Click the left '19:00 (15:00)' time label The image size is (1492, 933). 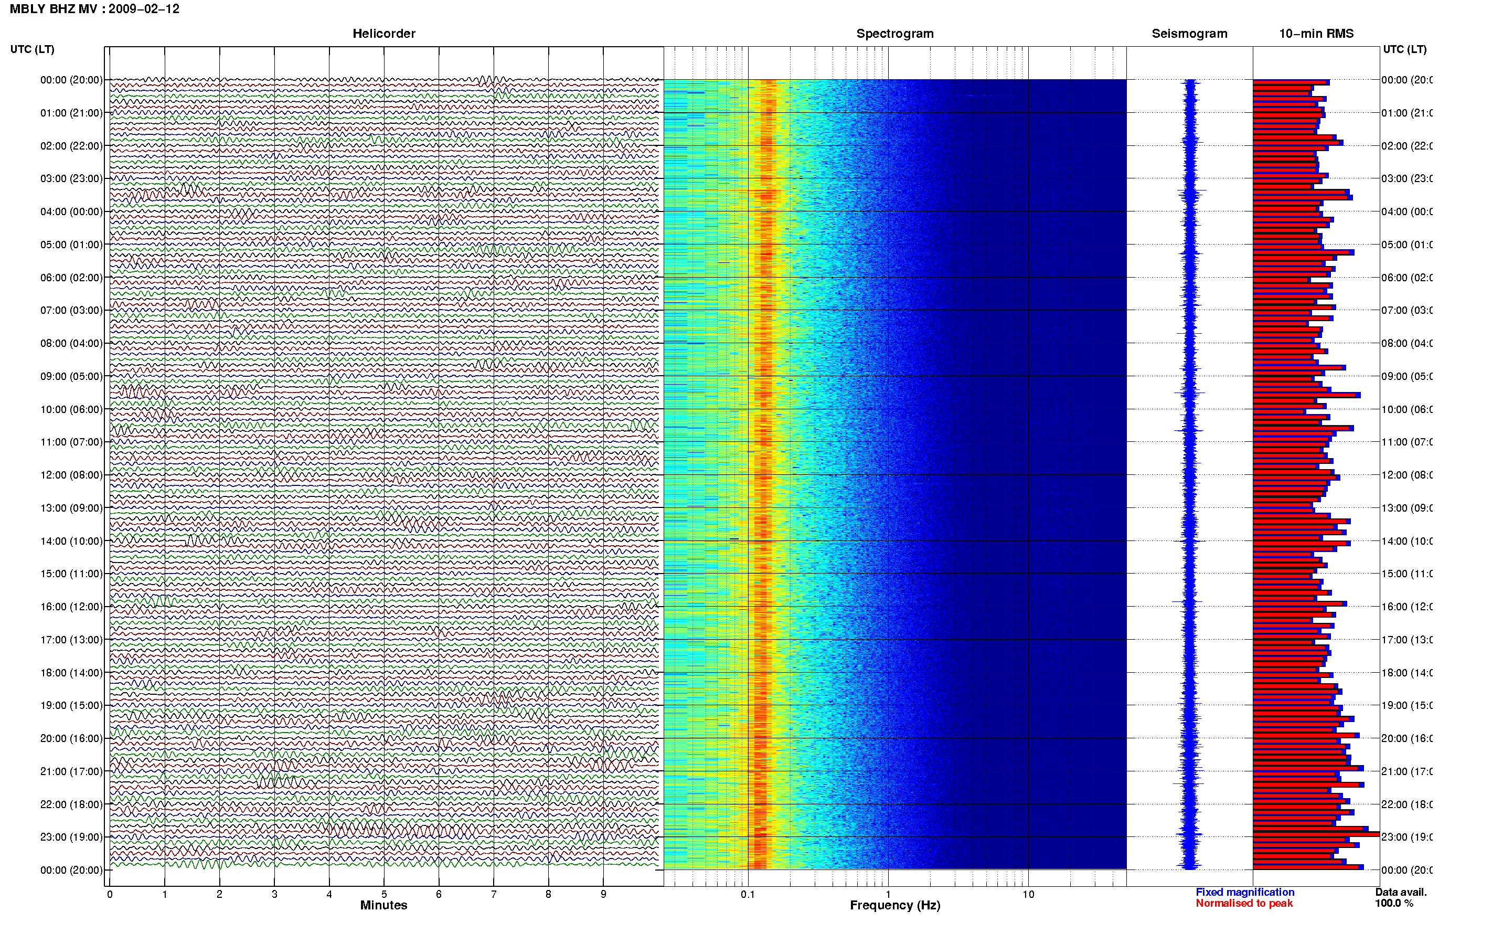pyautogui.click(x=71, y=705)
